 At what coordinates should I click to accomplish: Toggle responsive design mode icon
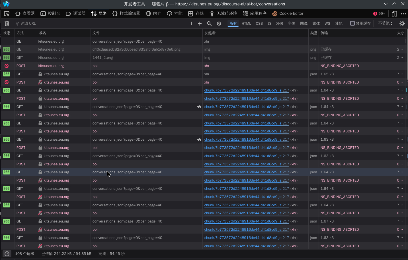(x=394, y=14)
